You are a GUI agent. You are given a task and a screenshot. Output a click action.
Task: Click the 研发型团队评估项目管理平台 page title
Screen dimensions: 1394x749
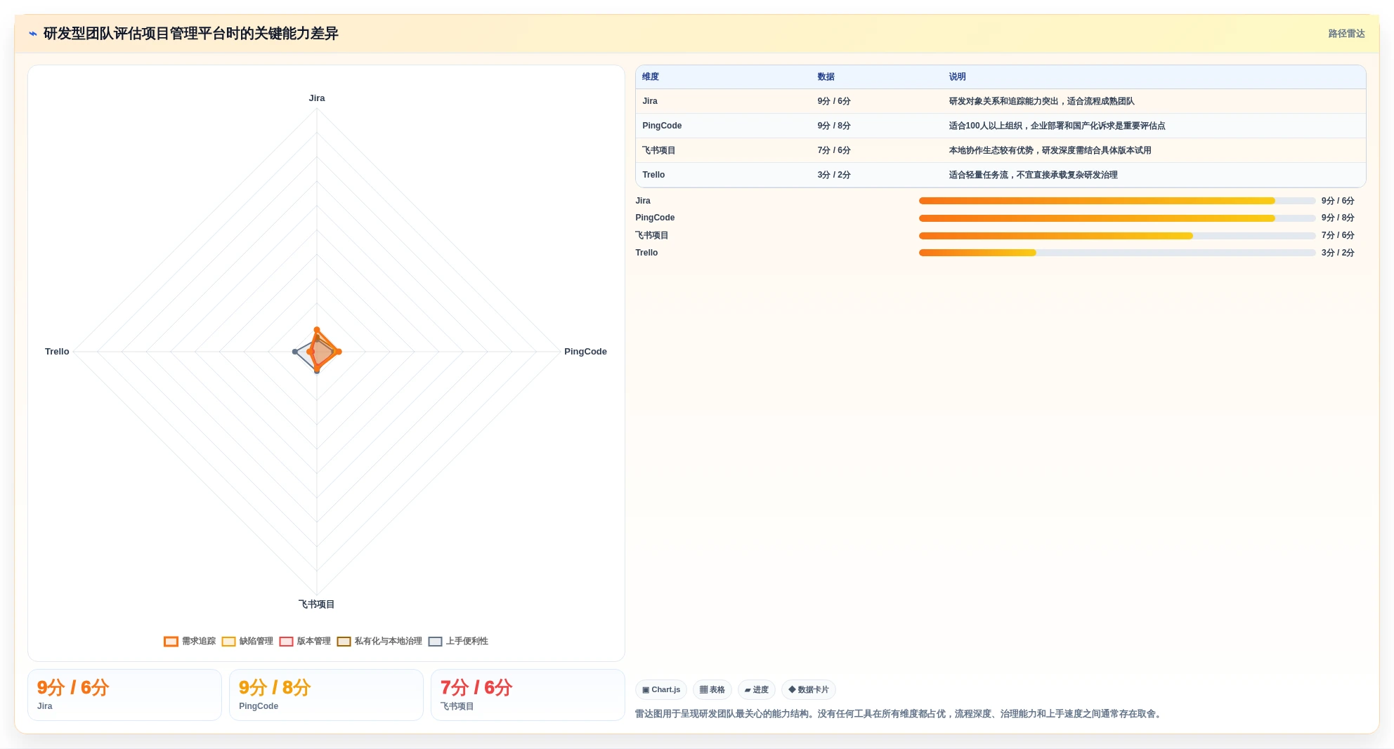pyautogui.click(x=190, y=34)
